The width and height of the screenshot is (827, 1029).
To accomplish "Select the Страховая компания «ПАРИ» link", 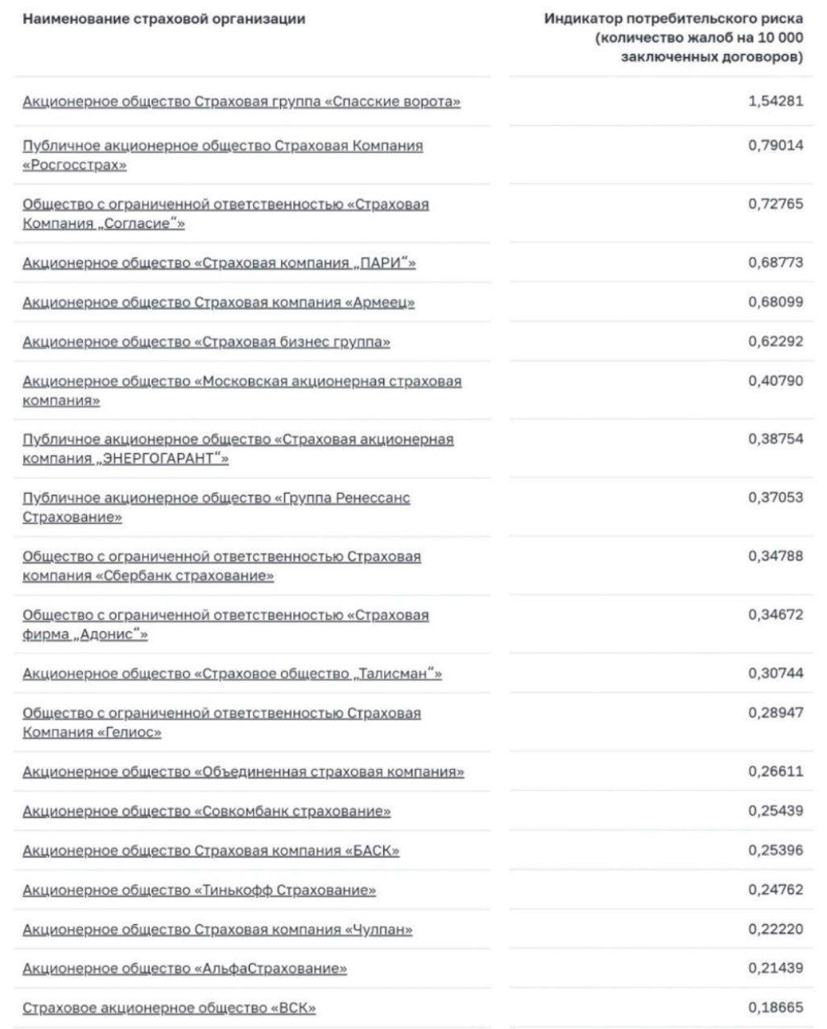I will (219, 263).
